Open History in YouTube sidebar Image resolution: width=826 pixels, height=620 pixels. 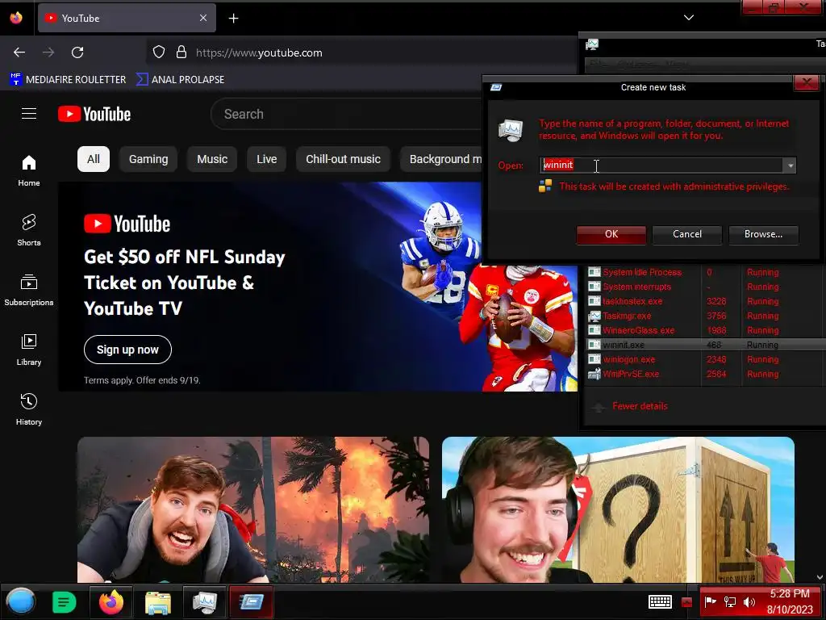click(29, 409)
